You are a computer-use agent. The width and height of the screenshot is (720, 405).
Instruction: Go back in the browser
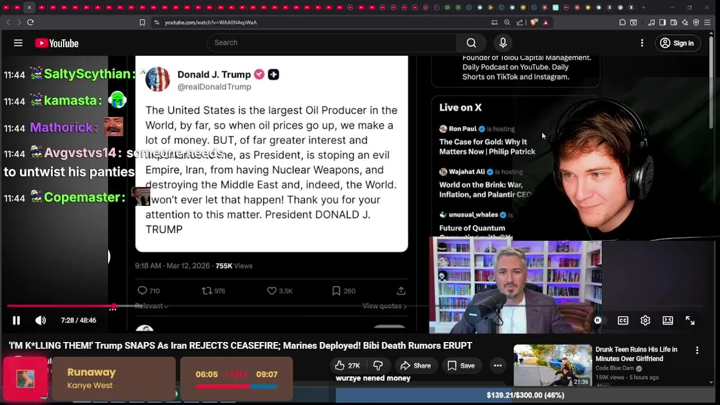coord(8,22)
